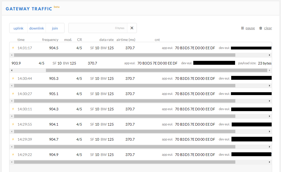Click left scroll arrow under 903.9 row

(12, 70)
